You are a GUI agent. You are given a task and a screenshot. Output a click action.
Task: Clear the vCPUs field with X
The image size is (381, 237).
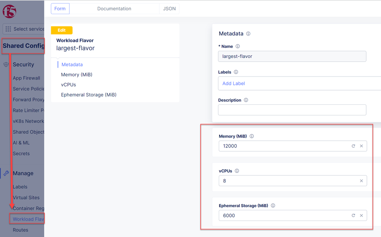click(x=361, y=181)
